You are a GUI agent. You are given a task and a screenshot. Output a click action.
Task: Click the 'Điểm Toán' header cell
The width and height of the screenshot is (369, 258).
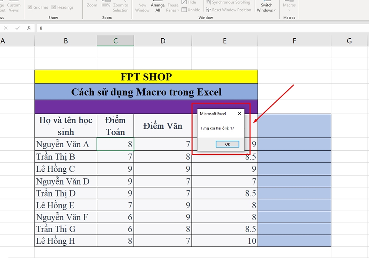tap(115, 126)
